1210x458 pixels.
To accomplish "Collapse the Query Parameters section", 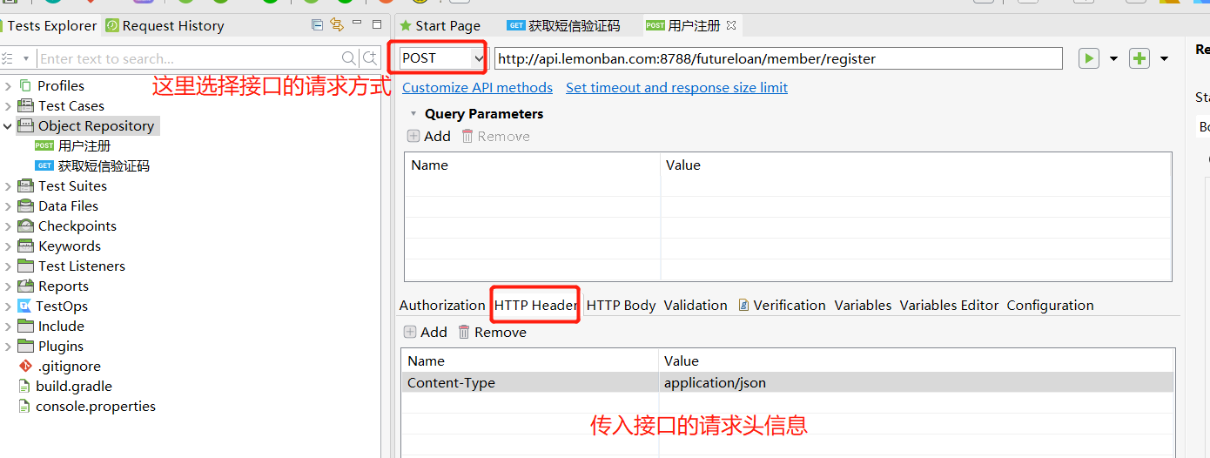I will point(413,114).
